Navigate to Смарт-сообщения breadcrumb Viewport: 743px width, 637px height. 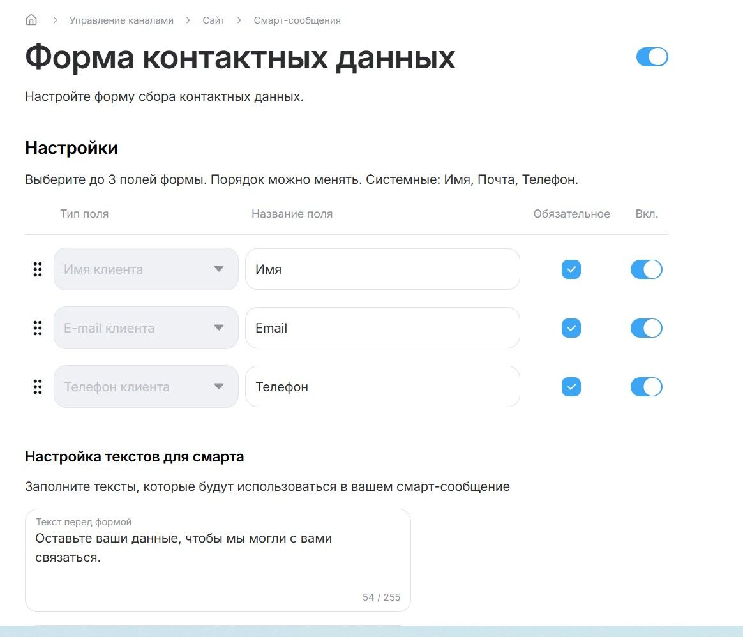297,20
